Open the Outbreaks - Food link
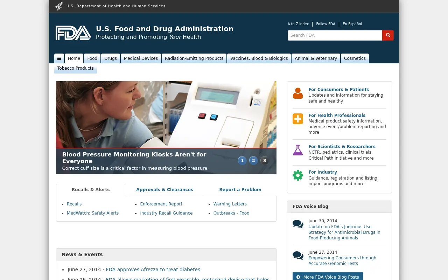 (231, 213)
